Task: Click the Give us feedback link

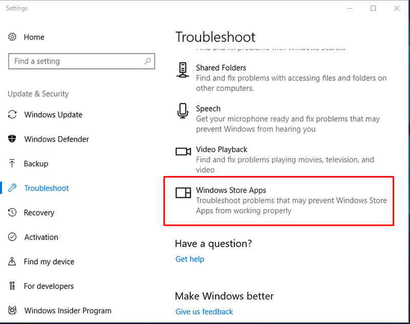Action: tap(204, 312)
